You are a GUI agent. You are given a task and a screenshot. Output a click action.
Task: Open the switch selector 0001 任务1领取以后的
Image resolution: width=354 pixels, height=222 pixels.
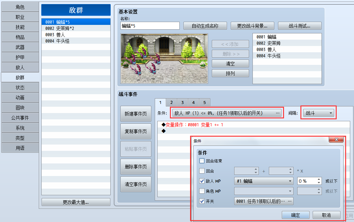[264, 201]
